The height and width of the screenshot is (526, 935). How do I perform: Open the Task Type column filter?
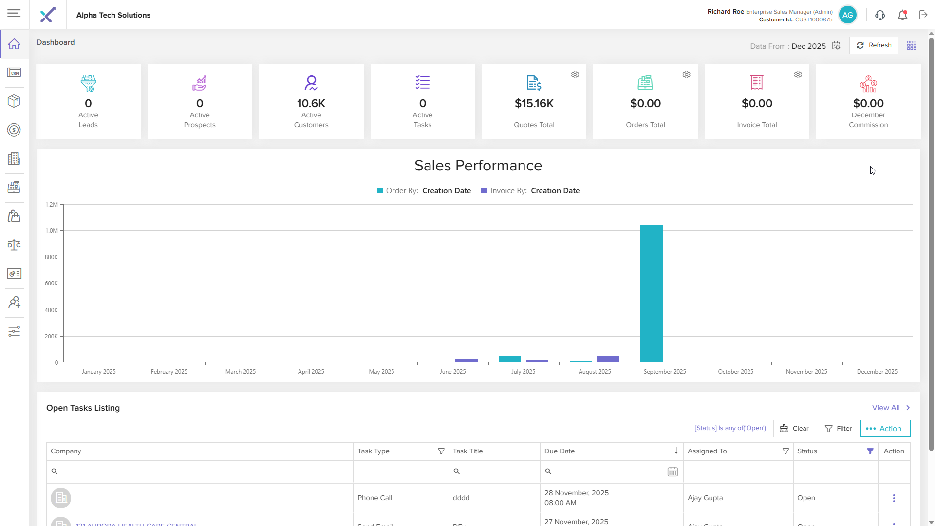[441, 451]
